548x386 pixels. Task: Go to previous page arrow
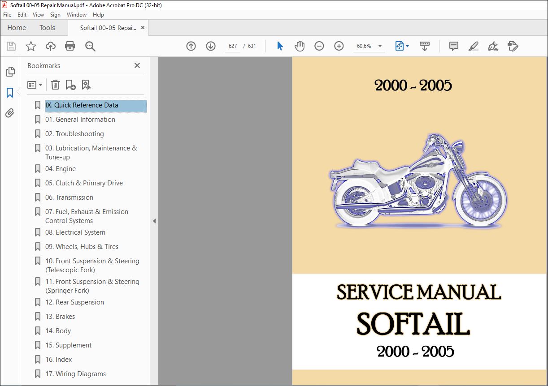(x=191, y=46)
